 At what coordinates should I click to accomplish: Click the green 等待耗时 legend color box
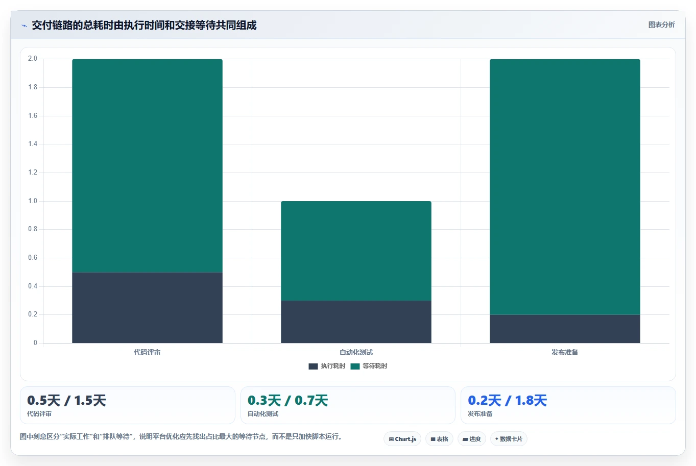point(355,366)
